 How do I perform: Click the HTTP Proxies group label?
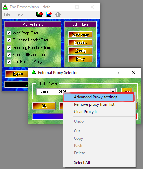click(x=48, y=83)
